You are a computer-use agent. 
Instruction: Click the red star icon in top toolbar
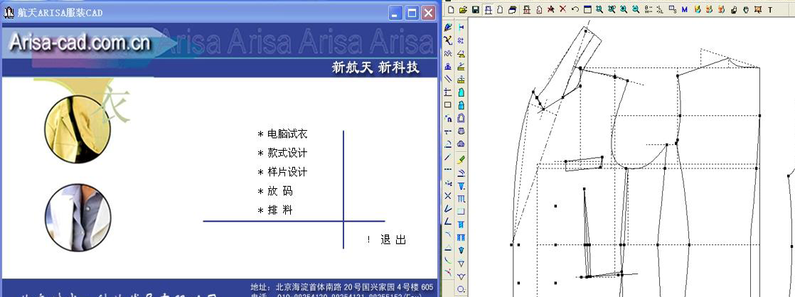(551, 10)
